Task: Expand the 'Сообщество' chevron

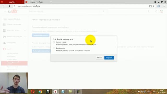Action: pyautogui.click(x=25, y=43)
